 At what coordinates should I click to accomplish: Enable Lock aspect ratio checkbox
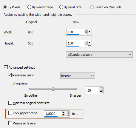coord(10,113)
